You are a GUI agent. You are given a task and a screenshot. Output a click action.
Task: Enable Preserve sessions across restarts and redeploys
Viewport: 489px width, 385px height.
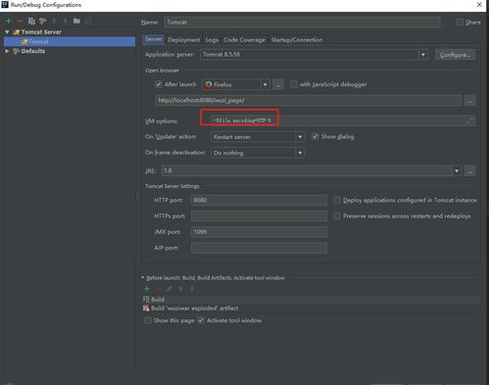click(x=337, y=216)
